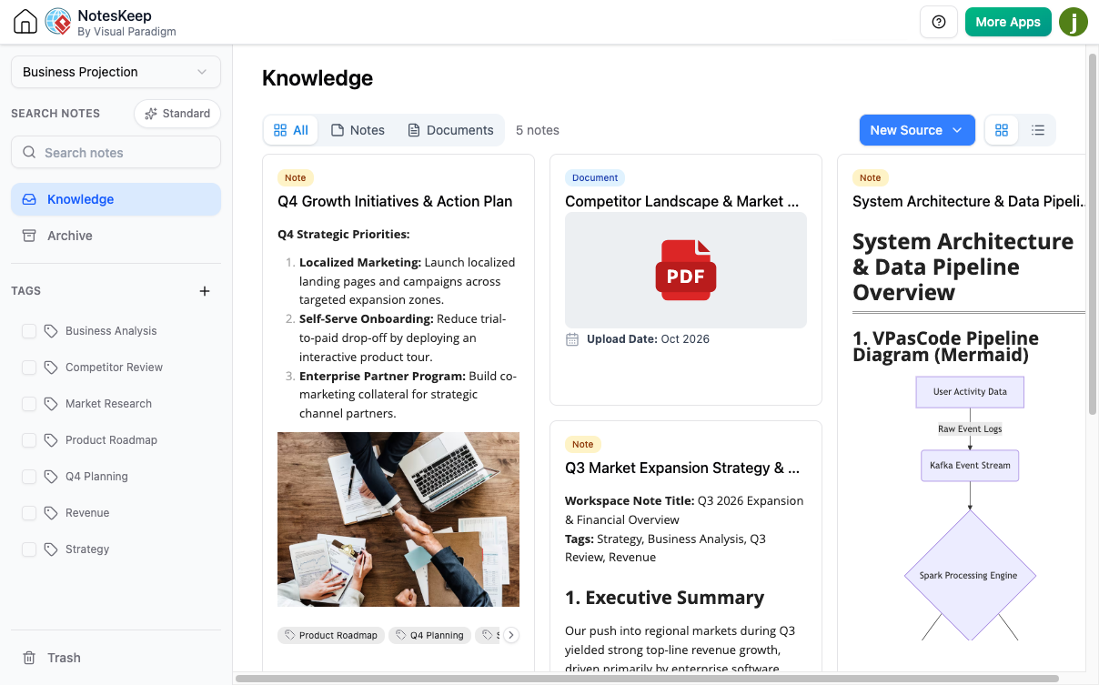Click the '1. Executive Summary' heading
The image size is (1099, 685).
pos(665,598)
